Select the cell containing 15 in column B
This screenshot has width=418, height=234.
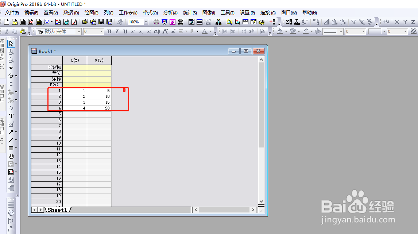pyautogui.click(x=99, y=103)
